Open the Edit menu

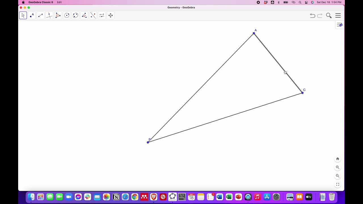59,2
